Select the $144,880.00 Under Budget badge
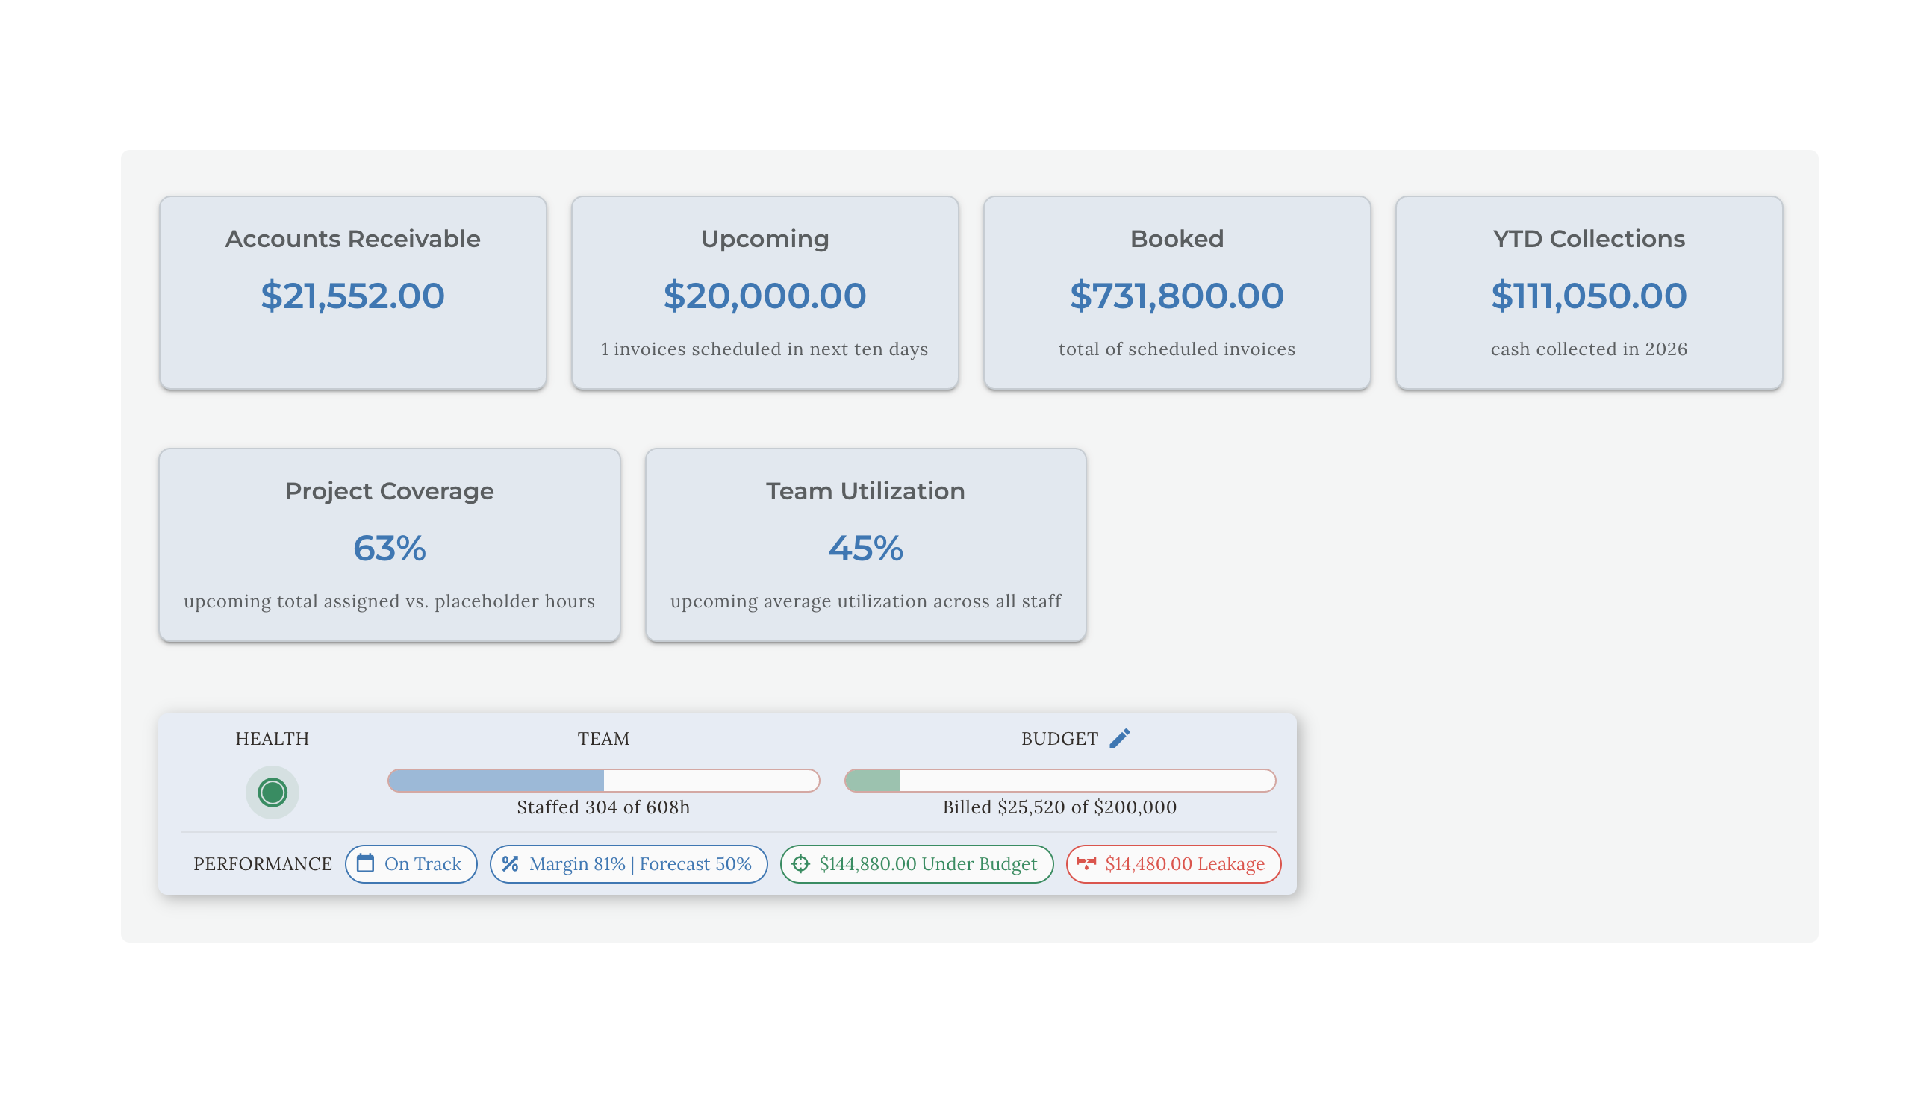 (x=917, y=864)
